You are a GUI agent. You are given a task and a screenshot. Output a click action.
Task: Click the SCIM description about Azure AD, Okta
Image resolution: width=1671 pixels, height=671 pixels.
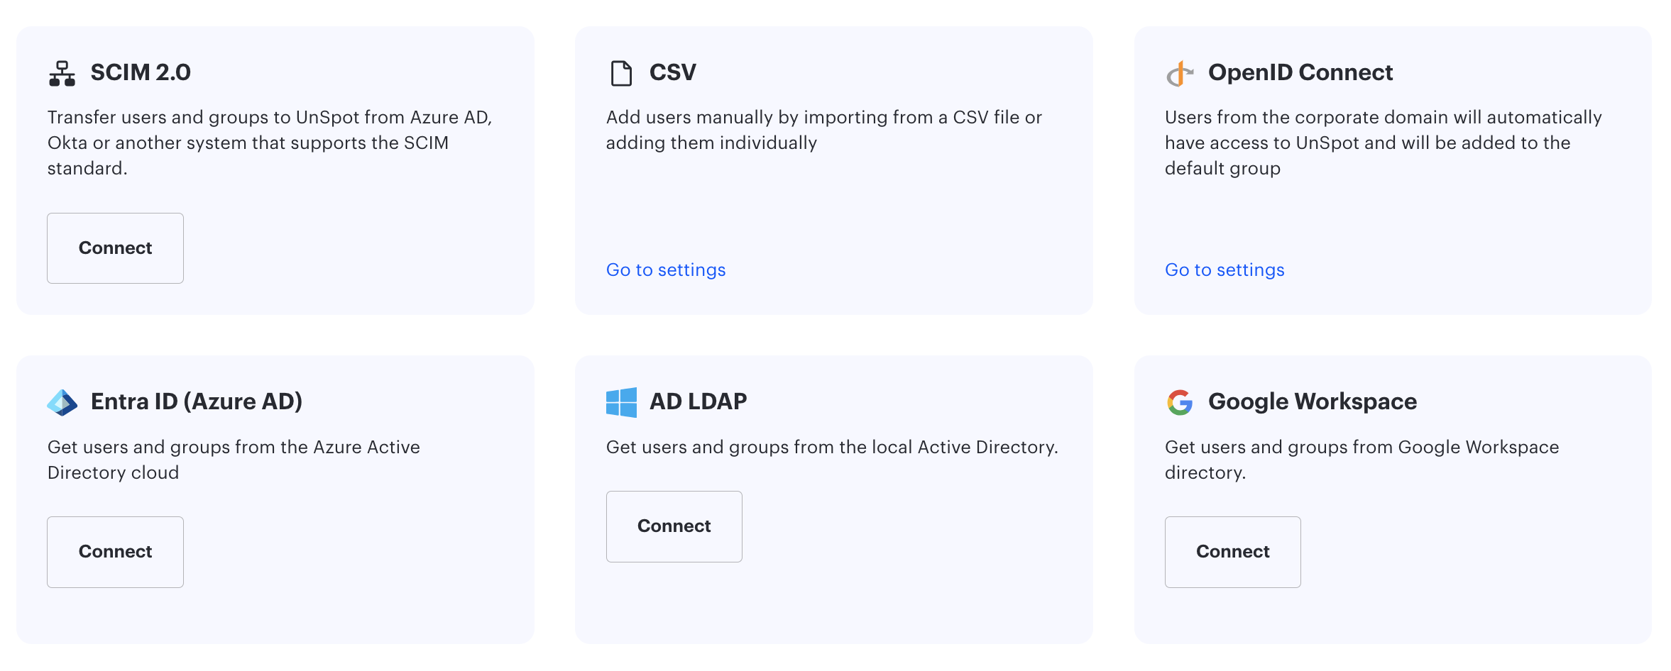pyautogui.click(x=270, y=143)
